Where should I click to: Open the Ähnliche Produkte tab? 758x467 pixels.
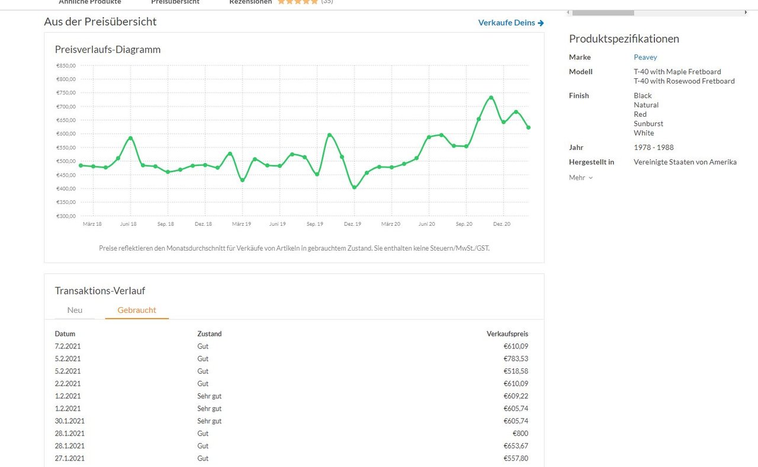point(89,2)
